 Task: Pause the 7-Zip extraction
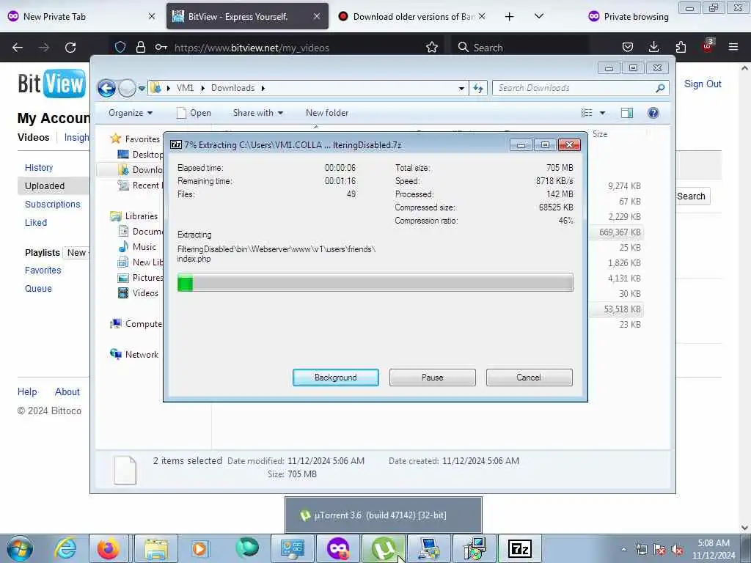pos(432,378)
